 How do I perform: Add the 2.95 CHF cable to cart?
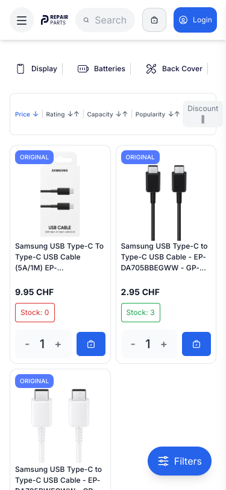[x=196, y=344]
